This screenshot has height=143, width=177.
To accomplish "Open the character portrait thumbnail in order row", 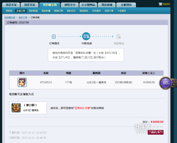I will click(x=22, y=82).
